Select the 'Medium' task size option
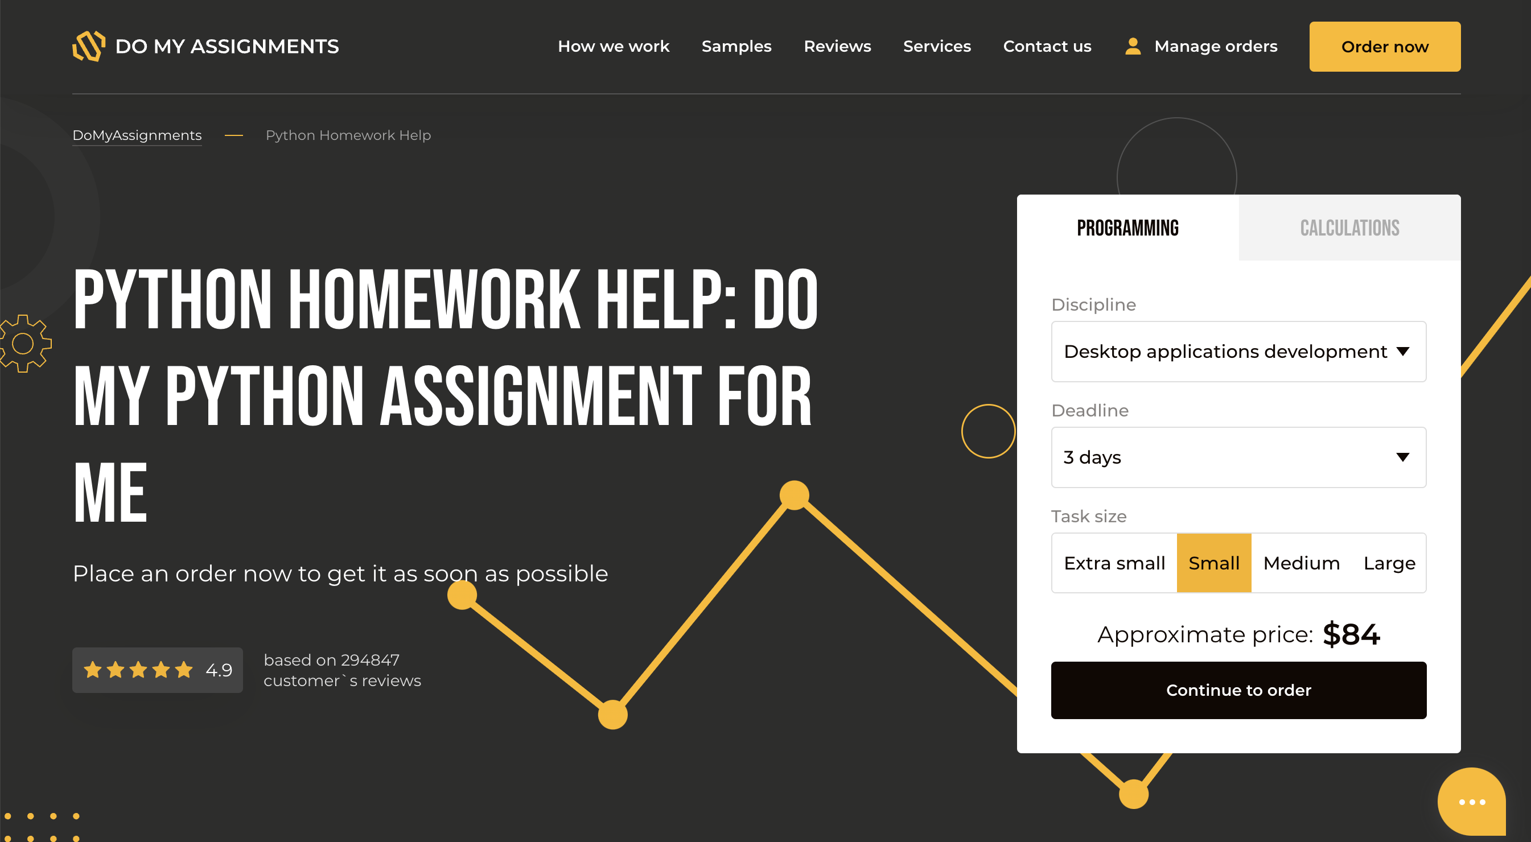Screen dimensions: 1531x842 1300,563
